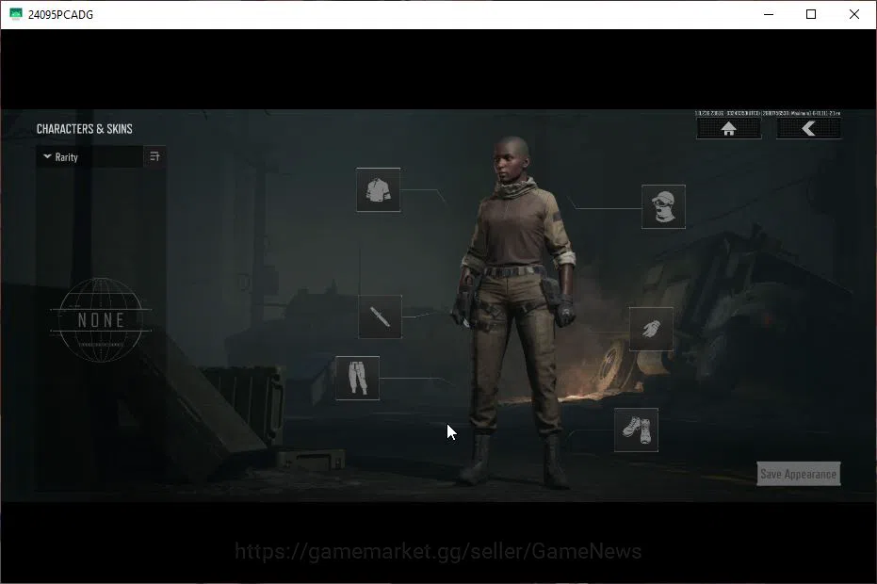This screenshot has height=584, width=877.
Task: Open the headgear and mask slot
Action: 663,206
